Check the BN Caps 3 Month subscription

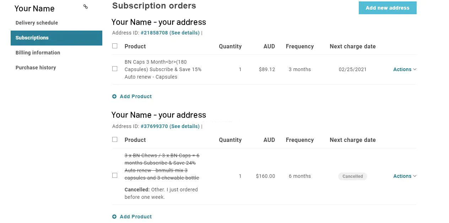tap(115, 69)
